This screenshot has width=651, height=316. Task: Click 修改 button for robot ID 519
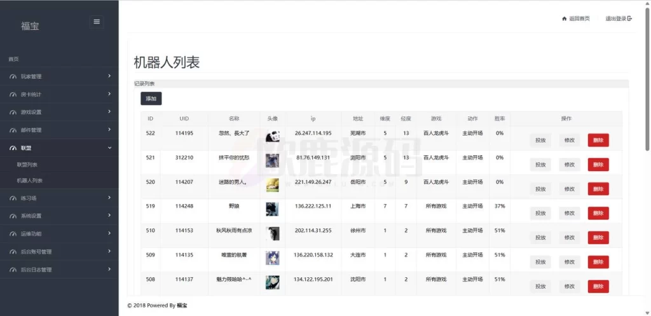click(569, 213)
